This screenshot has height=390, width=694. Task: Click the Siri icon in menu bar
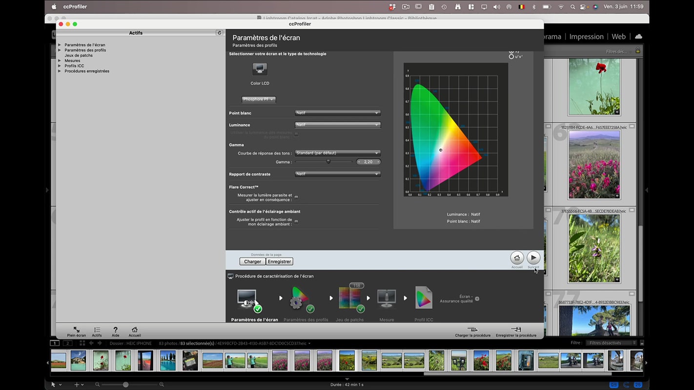[595, 7]
